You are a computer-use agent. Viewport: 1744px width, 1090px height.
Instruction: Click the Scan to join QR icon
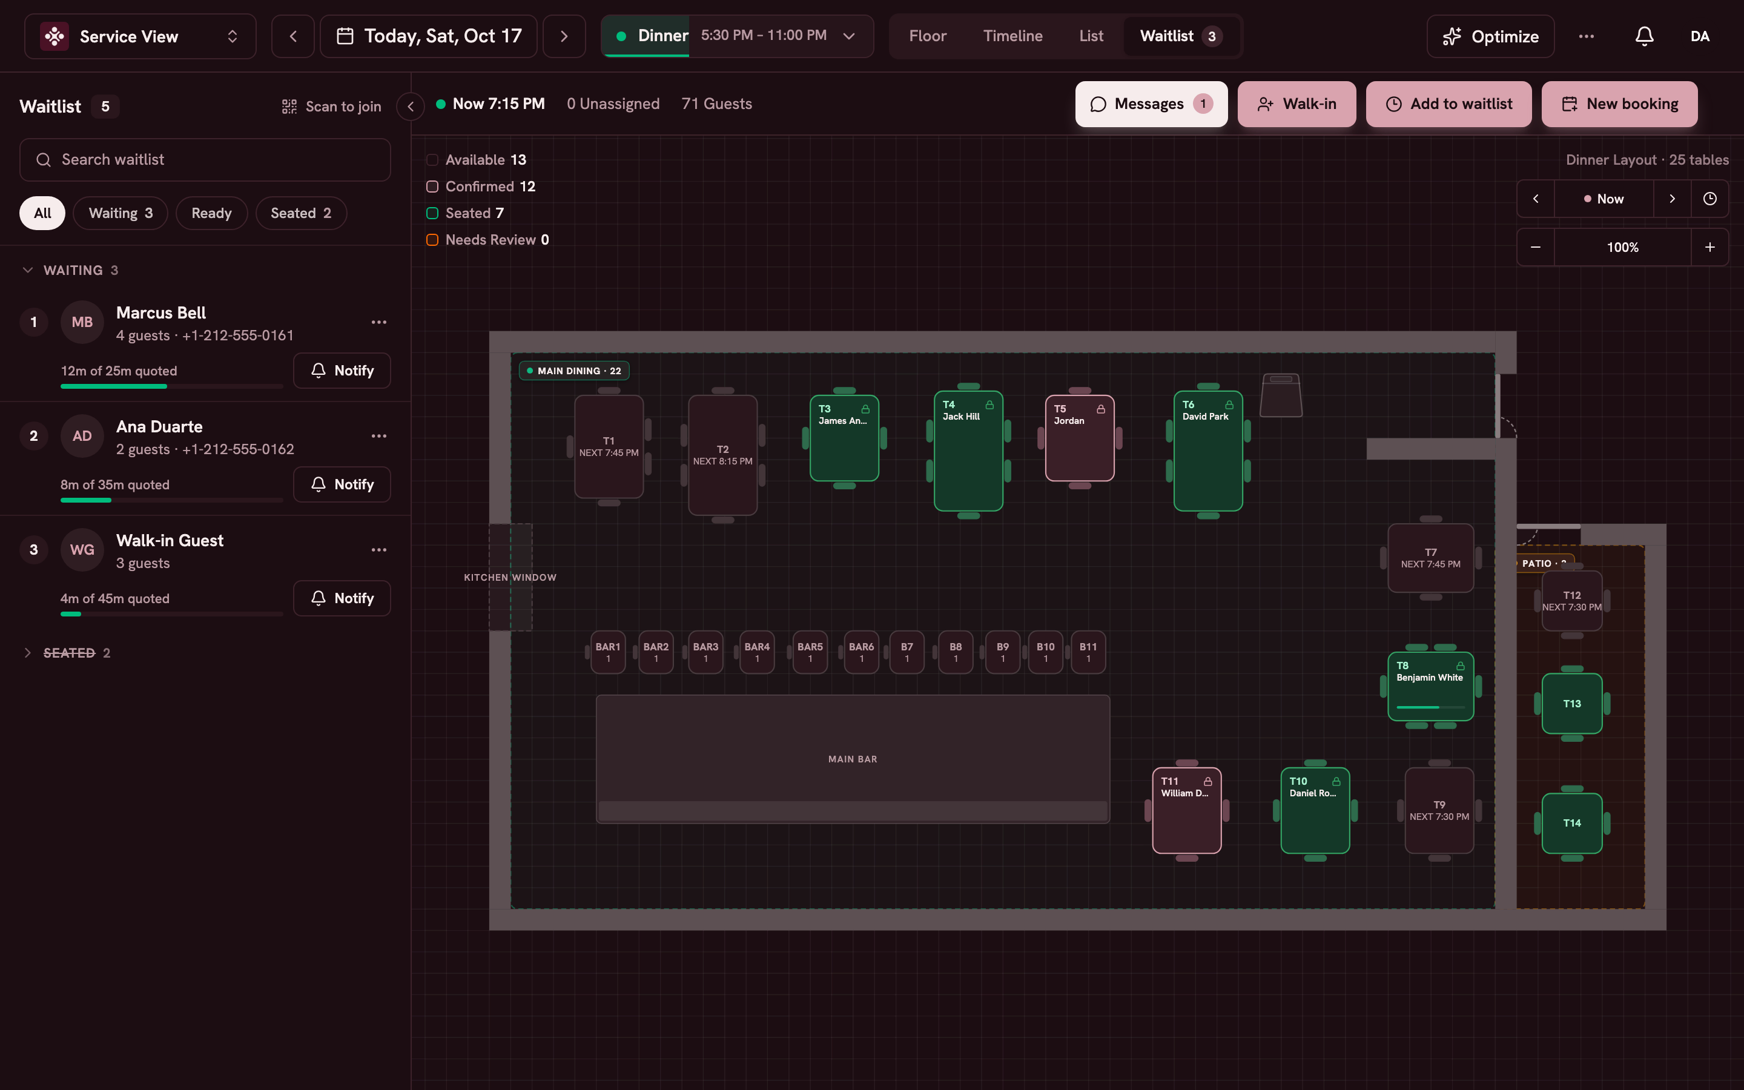click(289, 107)
